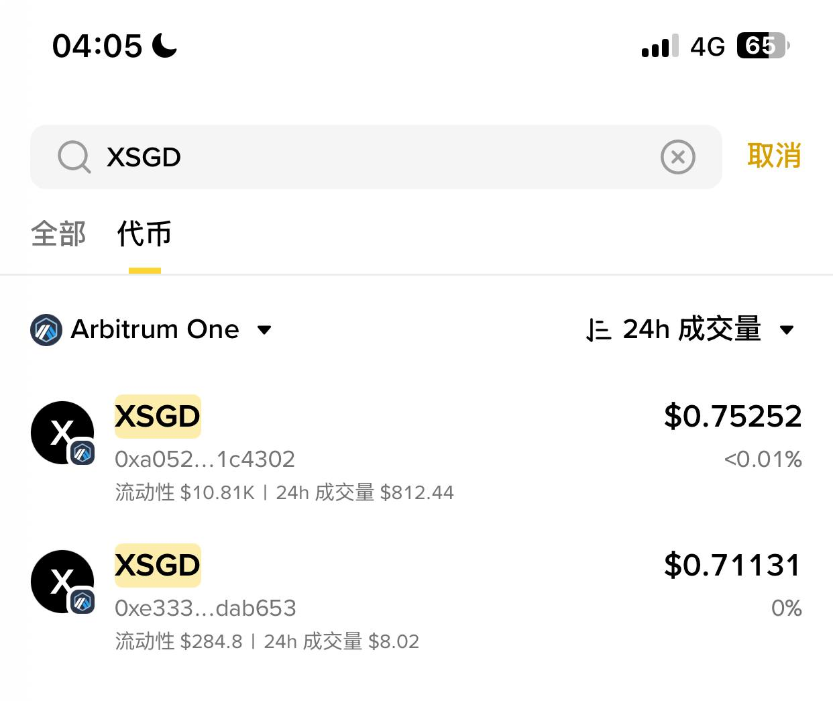
Task: Tap the second XSGD token logo
Action: 62,582
